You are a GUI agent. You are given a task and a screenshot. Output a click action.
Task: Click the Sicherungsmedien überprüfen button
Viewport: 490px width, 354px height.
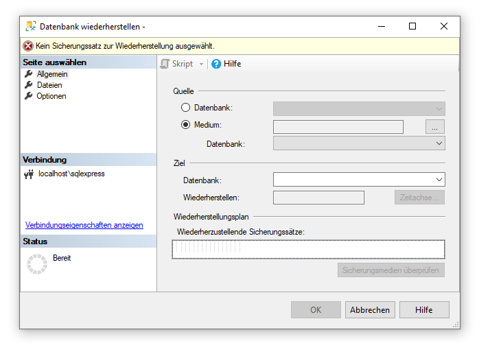391,270
